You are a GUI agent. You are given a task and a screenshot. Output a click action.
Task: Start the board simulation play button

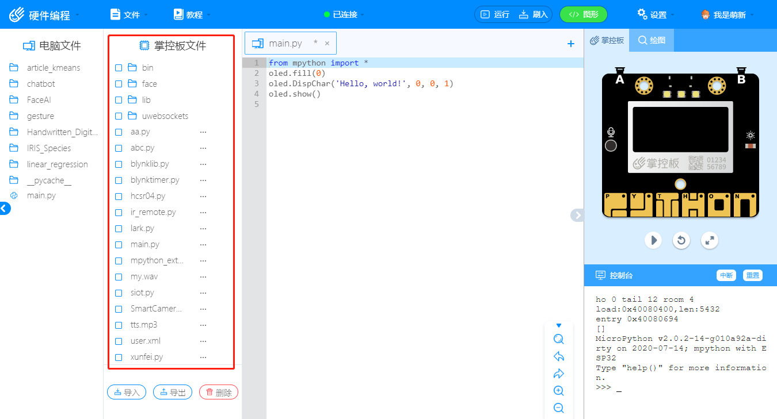[653, 240]
